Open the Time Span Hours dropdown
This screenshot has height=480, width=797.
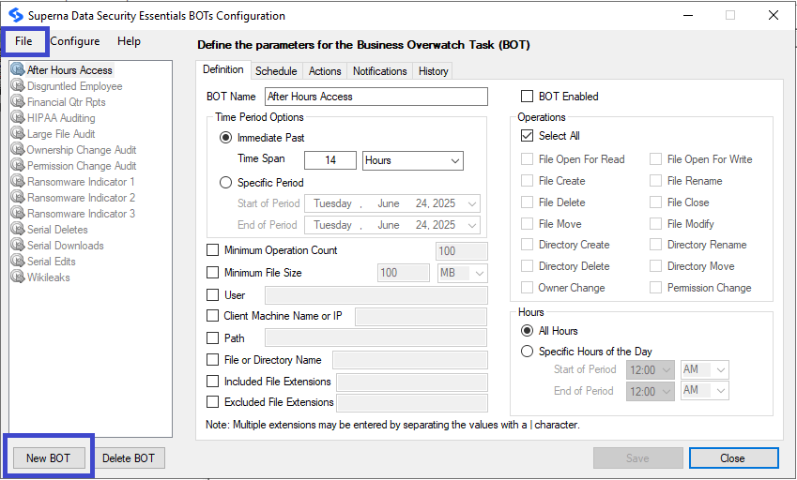pyautogui.click(x=413, y=160)
